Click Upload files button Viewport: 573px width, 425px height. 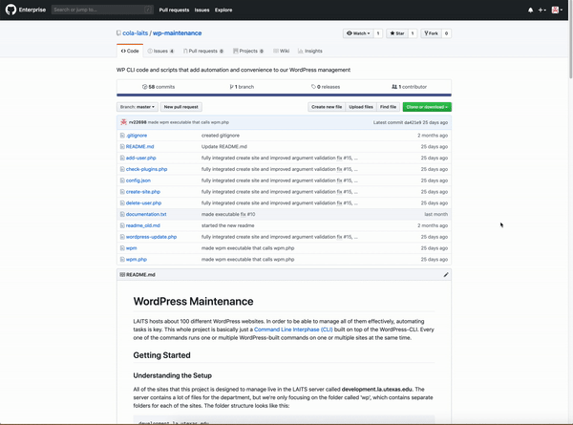tap(361, 107)
